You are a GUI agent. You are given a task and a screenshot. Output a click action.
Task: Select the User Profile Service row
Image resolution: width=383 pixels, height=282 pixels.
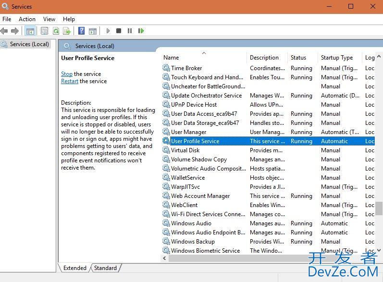268,141
